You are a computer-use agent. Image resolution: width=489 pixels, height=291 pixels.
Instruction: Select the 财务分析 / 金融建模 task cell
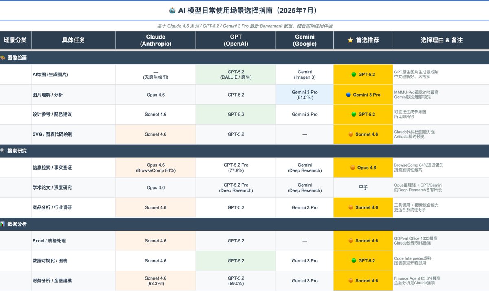pyautogui.click(x=73, y=281)
